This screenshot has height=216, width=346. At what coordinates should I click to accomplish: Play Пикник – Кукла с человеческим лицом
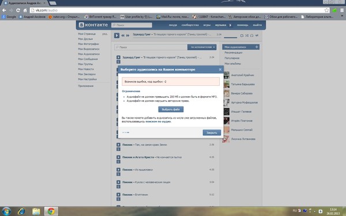(118, 182)
